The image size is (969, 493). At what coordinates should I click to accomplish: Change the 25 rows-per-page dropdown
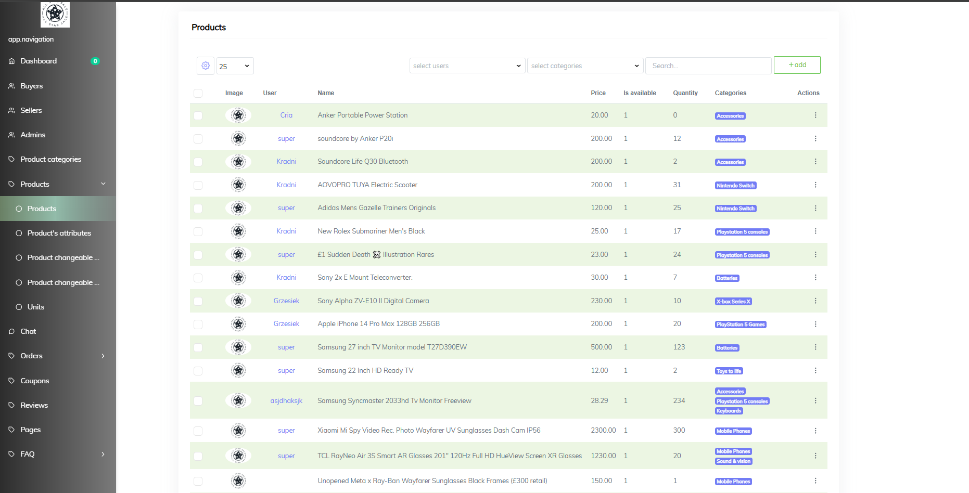(x=235, y=66)
